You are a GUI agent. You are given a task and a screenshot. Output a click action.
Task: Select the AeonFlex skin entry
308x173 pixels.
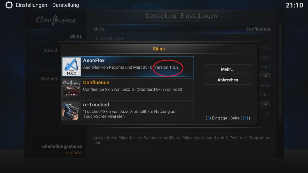click(128, 67)
